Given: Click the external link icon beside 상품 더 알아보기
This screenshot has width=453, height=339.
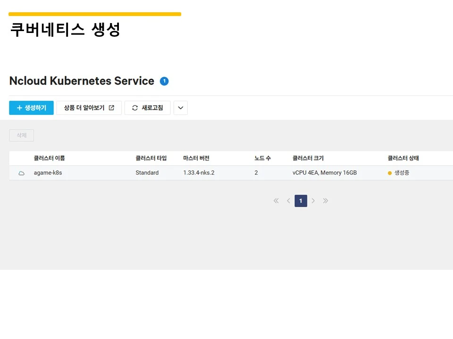Looking at the screenshot, I should click(112, 108).
